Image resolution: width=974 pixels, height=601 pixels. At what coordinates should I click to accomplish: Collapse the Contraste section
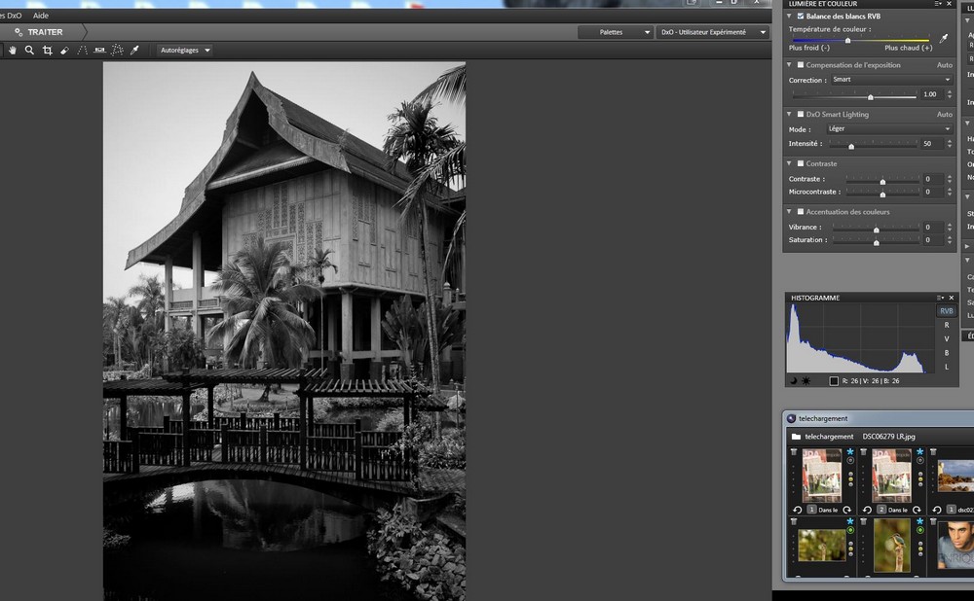point(789,163)
